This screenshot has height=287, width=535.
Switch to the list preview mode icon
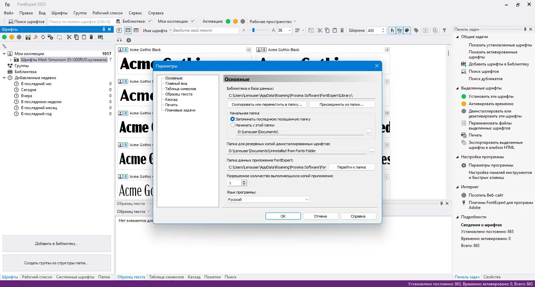(136, 30)
